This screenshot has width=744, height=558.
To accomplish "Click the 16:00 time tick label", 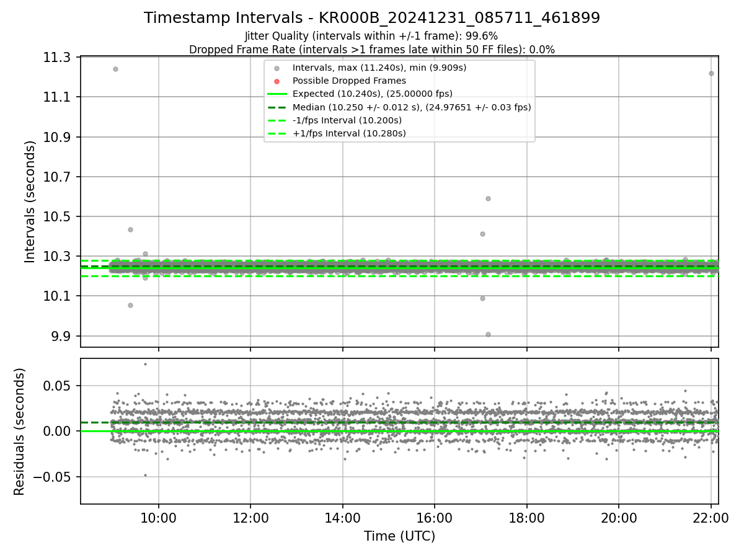I will 435,517.
